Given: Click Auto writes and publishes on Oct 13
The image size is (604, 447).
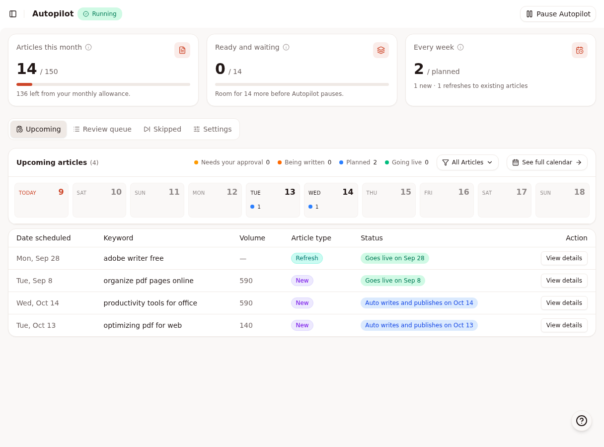Looking at the screenshot, I should [x=419, y=325].
